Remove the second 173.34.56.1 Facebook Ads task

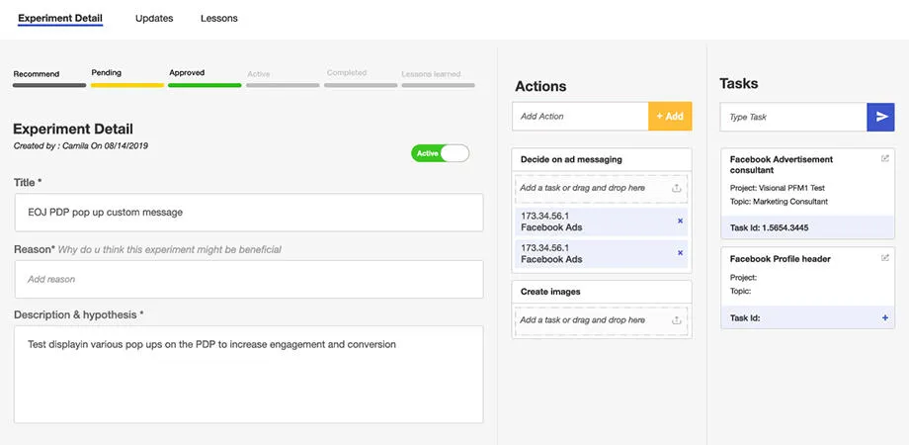click(680, 253)
